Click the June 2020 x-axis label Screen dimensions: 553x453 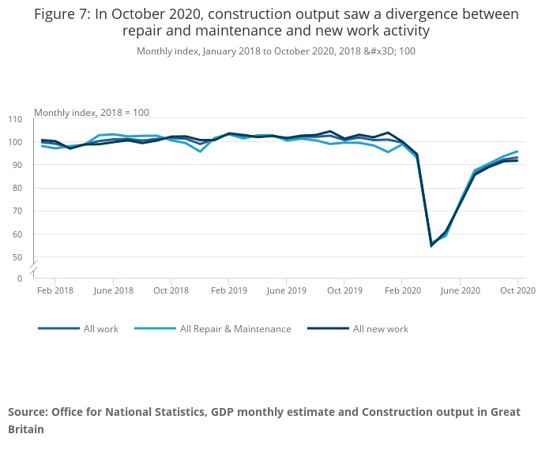point(460,290)
